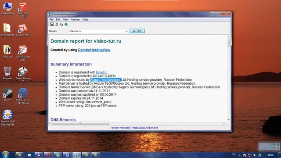Open Windows Explorer from the taskbar
Image resolution: width=281 pixels, height=158 pixels.
29,155
